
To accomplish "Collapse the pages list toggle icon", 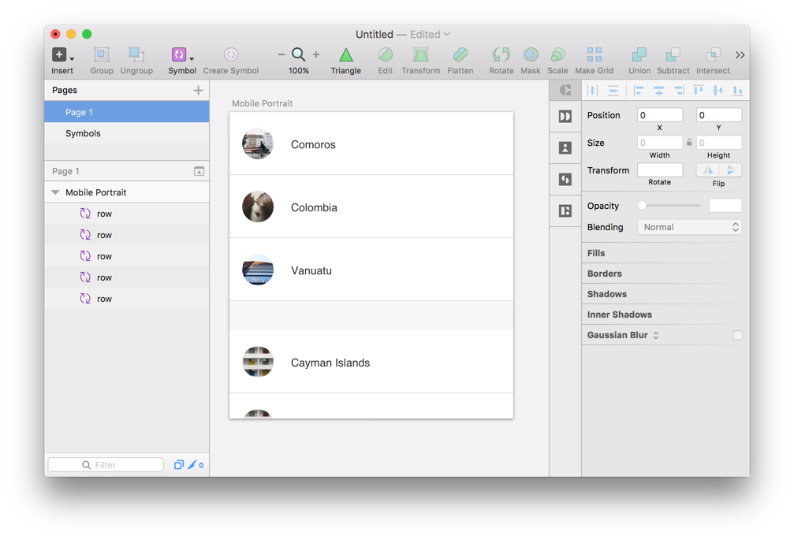I will (199, 171).
